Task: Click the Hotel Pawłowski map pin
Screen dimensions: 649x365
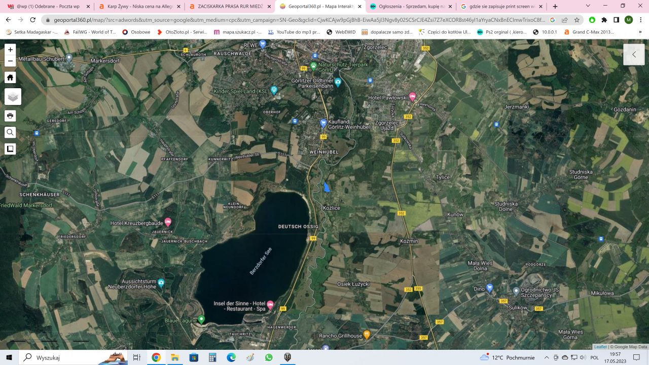Action: 413,96
